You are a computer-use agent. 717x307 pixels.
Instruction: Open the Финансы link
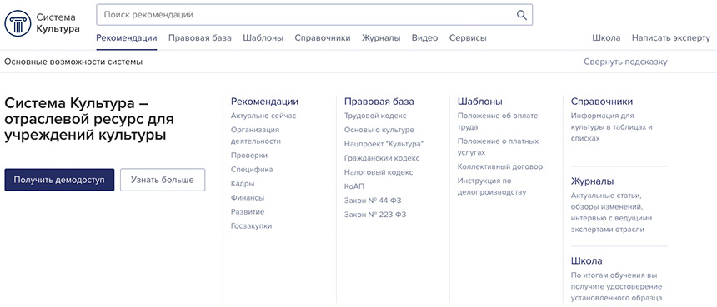tap(248, 198)
